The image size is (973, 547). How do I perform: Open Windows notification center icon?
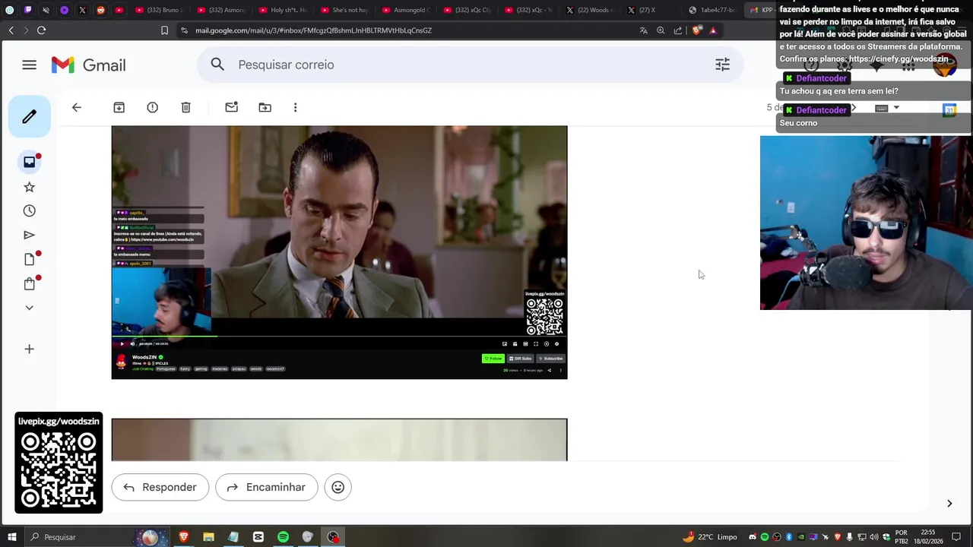[x=958, y=537]
